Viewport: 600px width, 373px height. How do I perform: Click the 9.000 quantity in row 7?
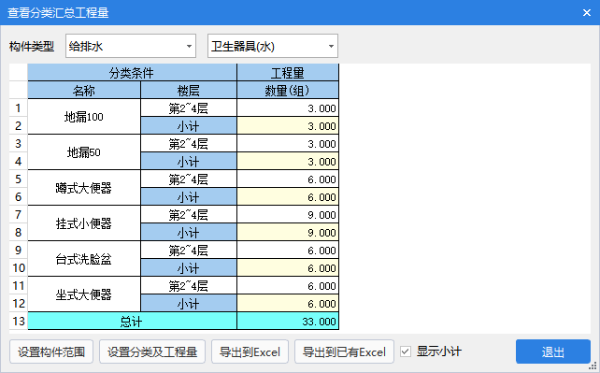288,215
